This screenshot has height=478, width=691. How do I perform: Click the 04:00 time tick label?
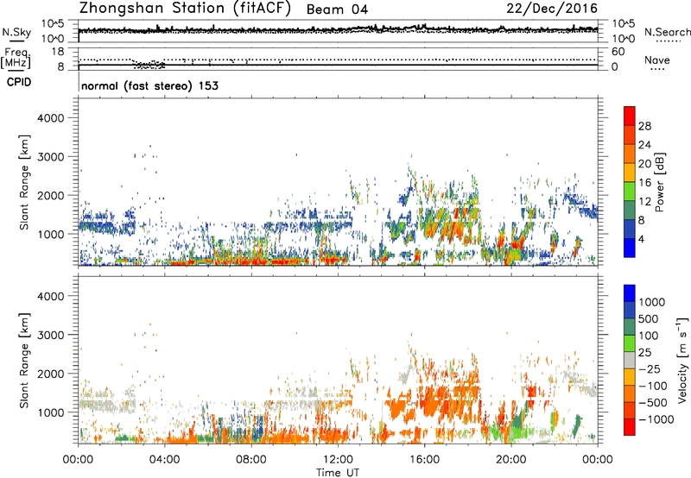pyautogui.click(x=164, y=460)
